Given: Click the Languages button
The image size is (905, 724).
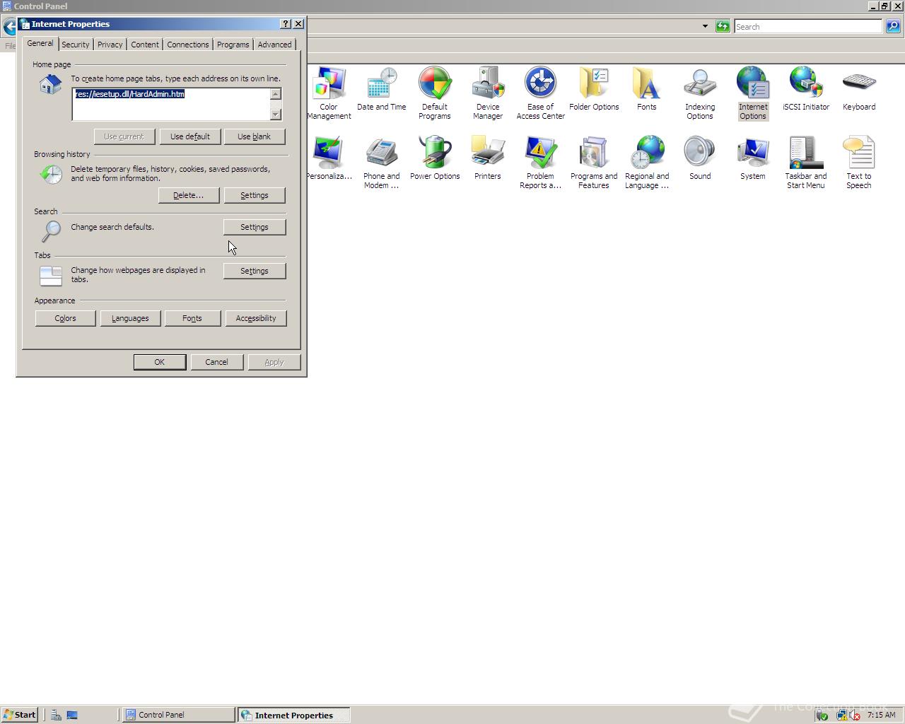Looking at the screenshot, I should (x=130, y=318).
